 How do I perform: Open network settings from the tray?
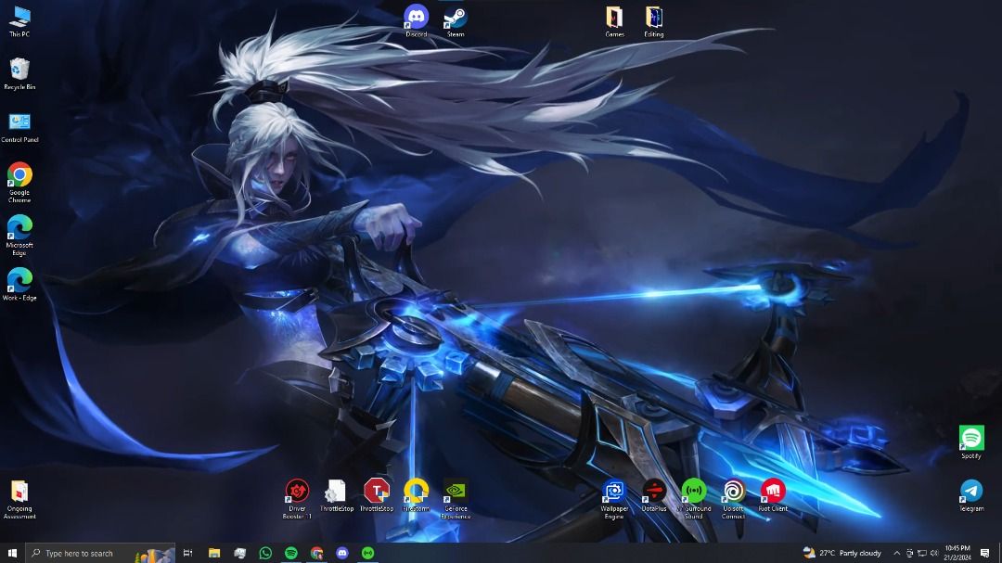921,553
